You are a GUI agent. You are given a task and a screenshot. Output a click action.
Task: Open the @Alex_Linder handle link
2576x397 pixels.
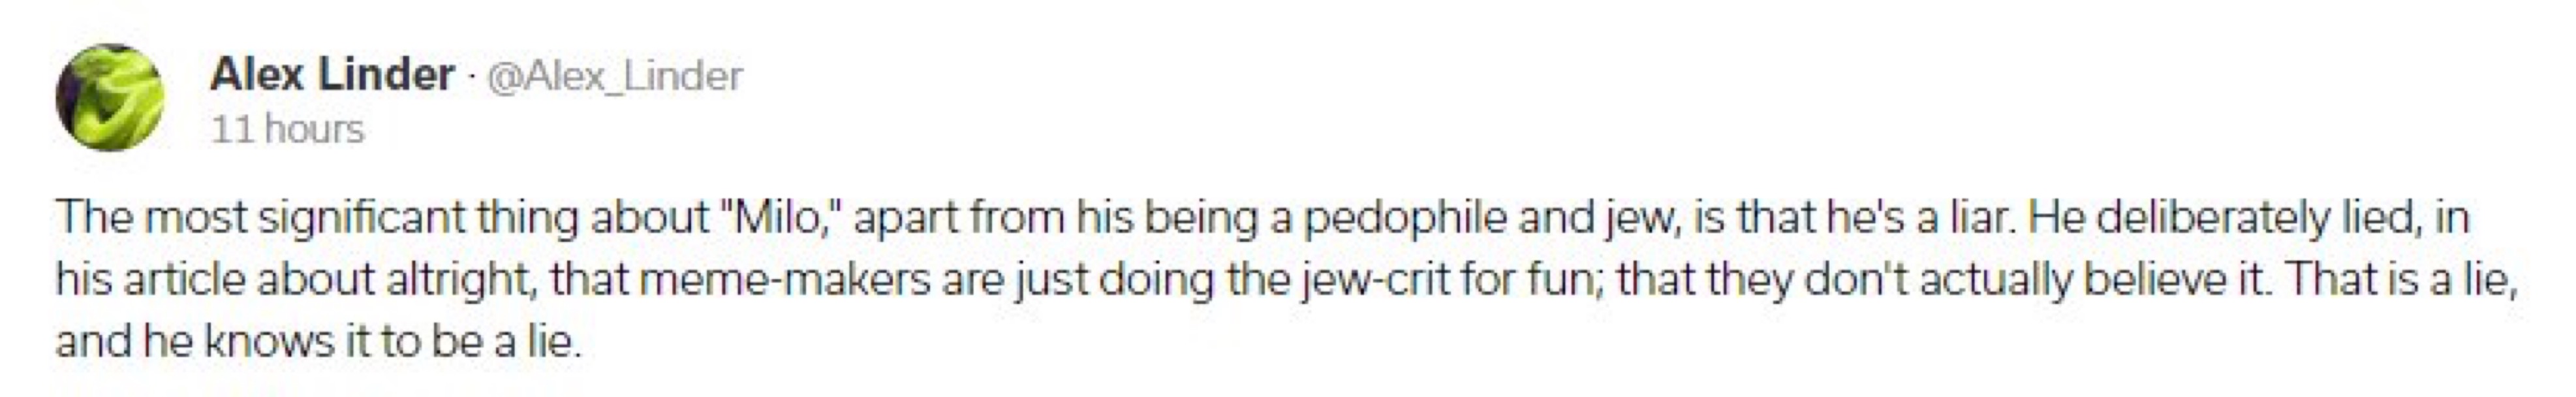(x=614, y=76)
